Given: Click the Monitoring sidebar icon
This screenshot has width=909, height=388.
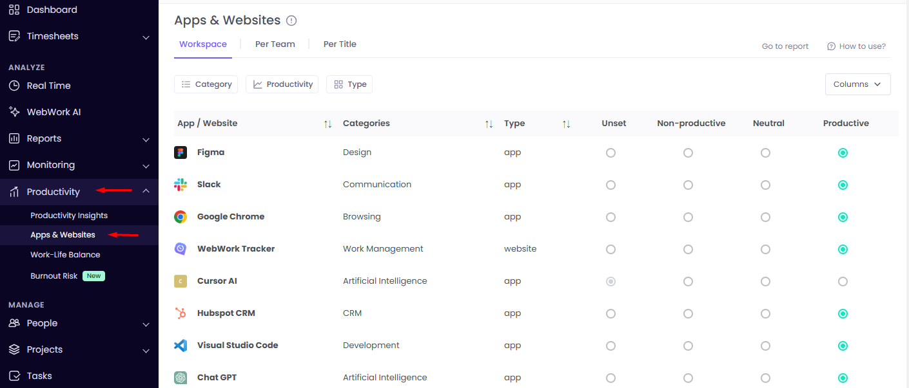Looking at the screenshot, I should (14, 165).
